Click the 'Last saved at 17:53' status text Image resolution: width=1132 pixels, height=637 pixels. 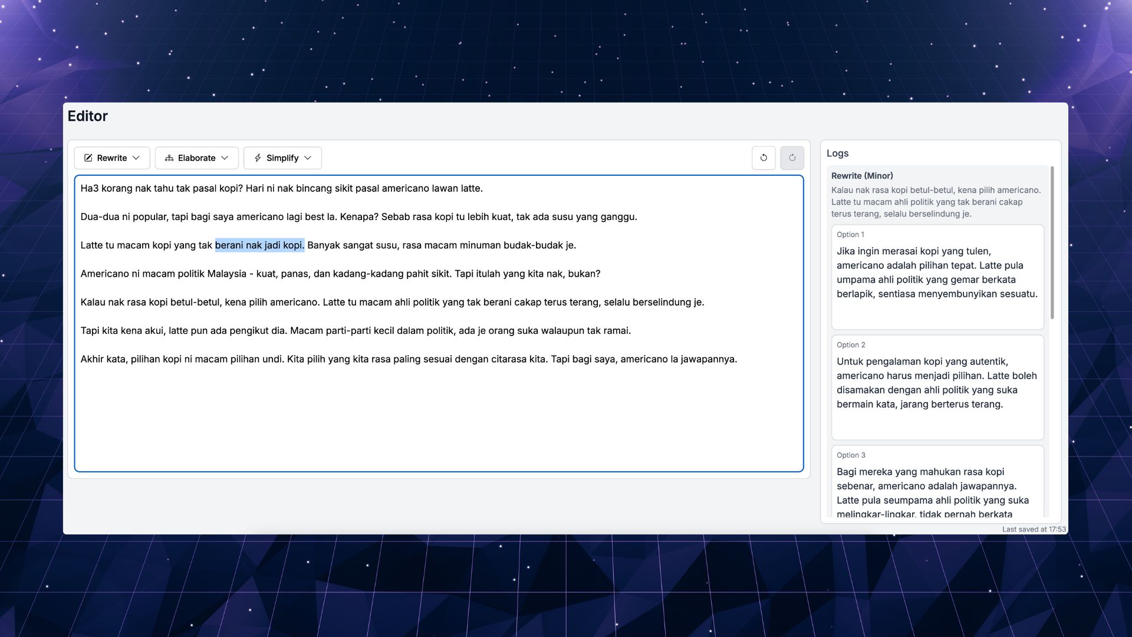[x=1034, y=530]
